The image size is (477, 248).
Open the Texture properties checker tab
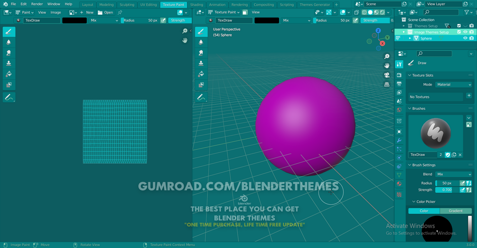coord(399,195)
